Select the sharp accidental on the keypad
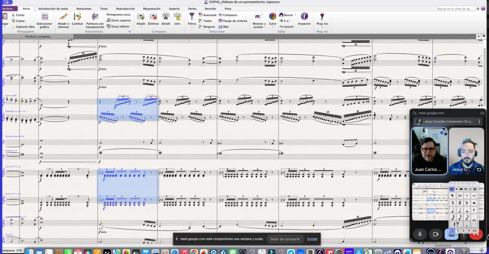 click(460, 203)
